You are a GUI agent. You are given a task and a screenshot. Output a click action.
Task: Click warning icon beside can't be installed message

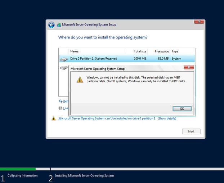point(54,118)
